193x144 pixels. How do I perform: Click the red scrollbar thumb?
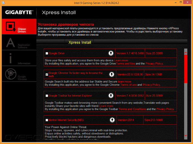[186, 69]
